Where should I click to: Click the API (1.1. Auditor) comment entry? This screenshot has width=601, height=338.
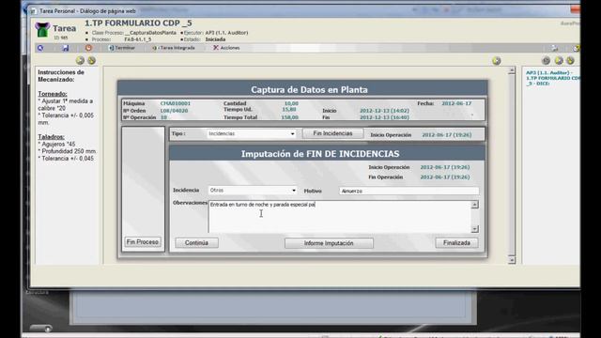552,78
